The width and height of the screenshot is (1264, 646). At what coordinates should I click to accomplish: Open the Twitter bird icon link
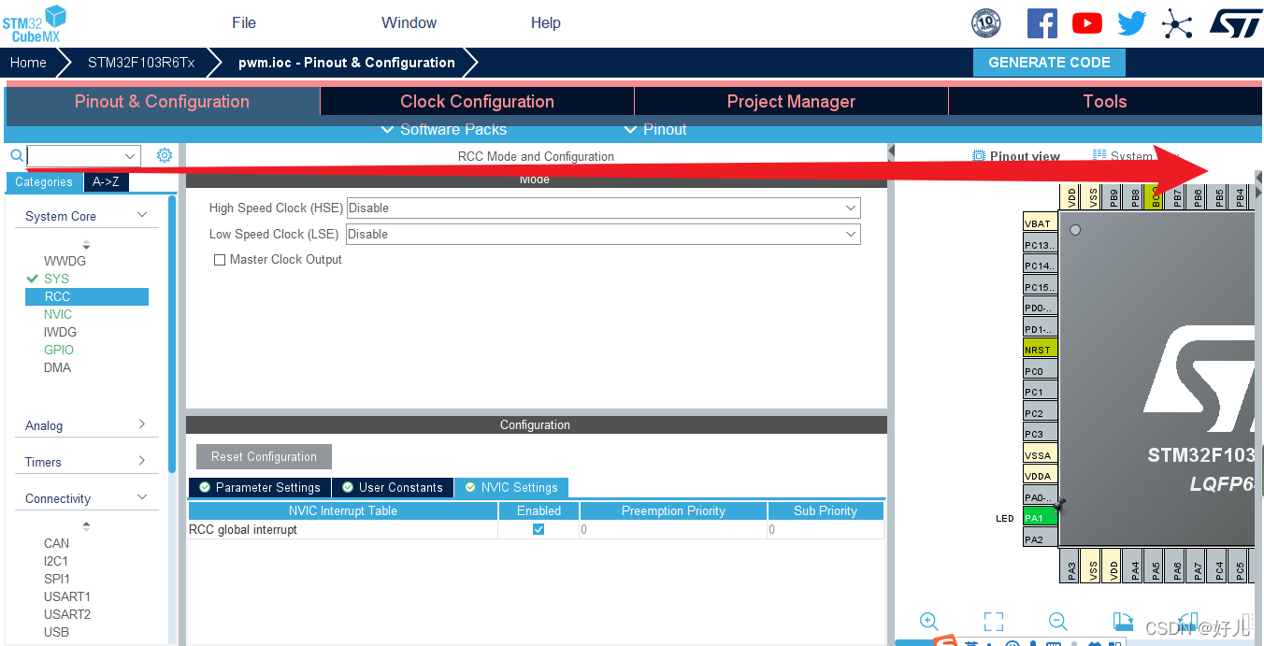tap(1132, 23)
